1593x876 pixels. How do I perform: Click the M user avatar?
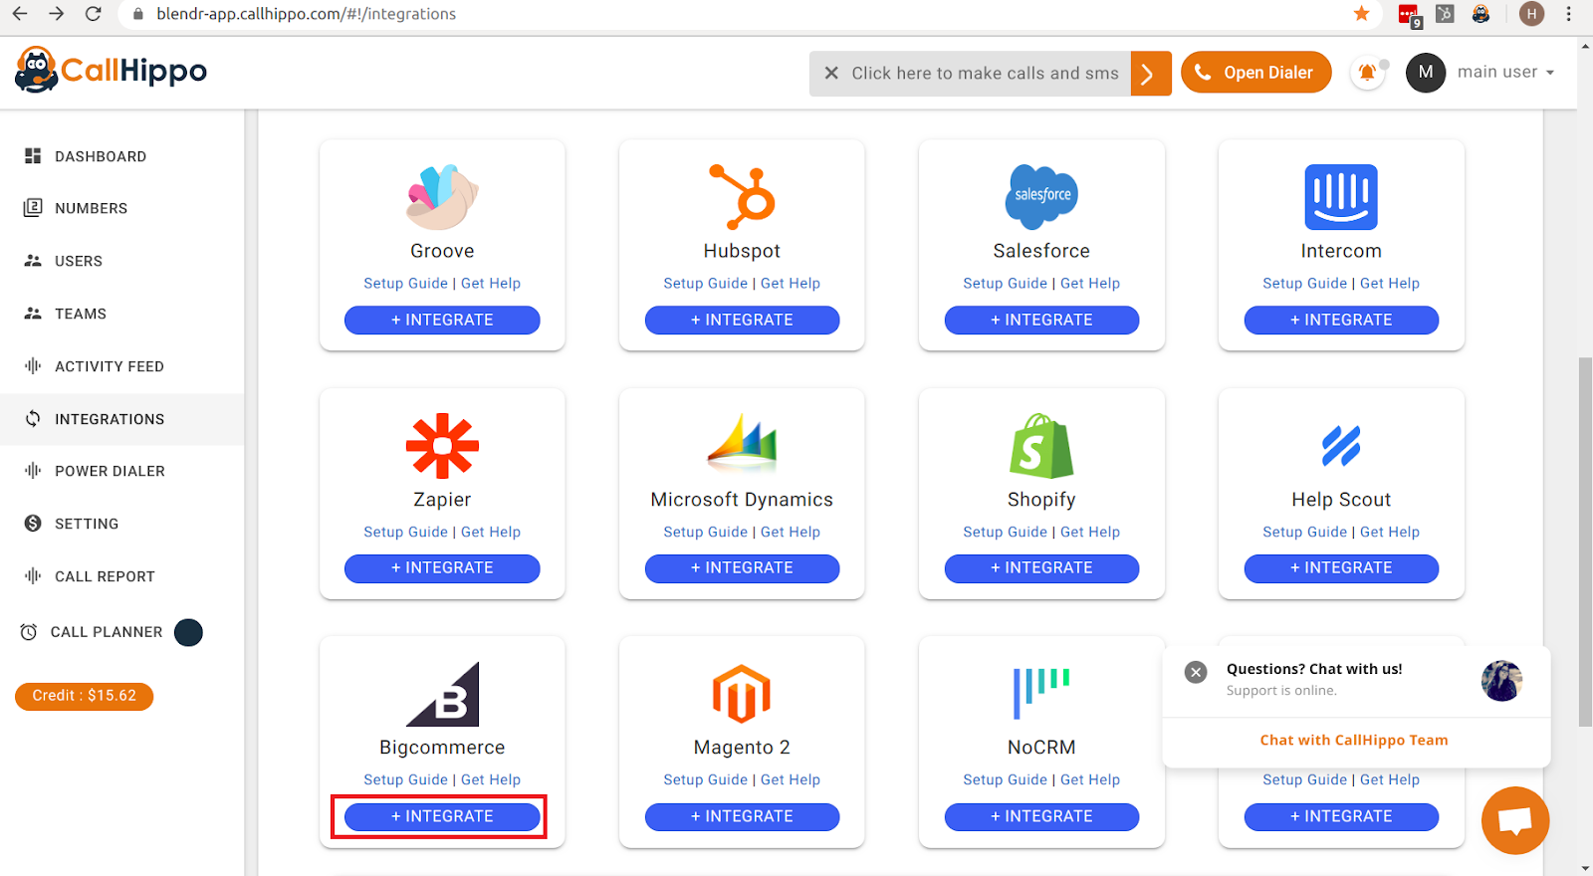[x=1426, y=73]
